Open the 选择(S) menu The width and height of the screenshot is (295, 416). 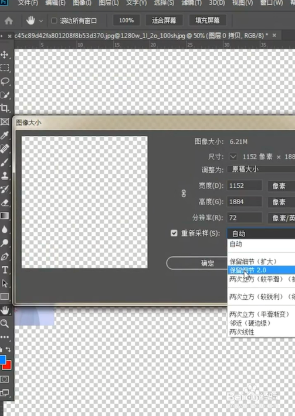click(164, 3)
